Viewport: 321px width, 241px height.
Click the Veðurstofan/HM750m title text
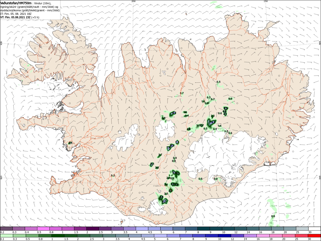(x=16, y=3)
